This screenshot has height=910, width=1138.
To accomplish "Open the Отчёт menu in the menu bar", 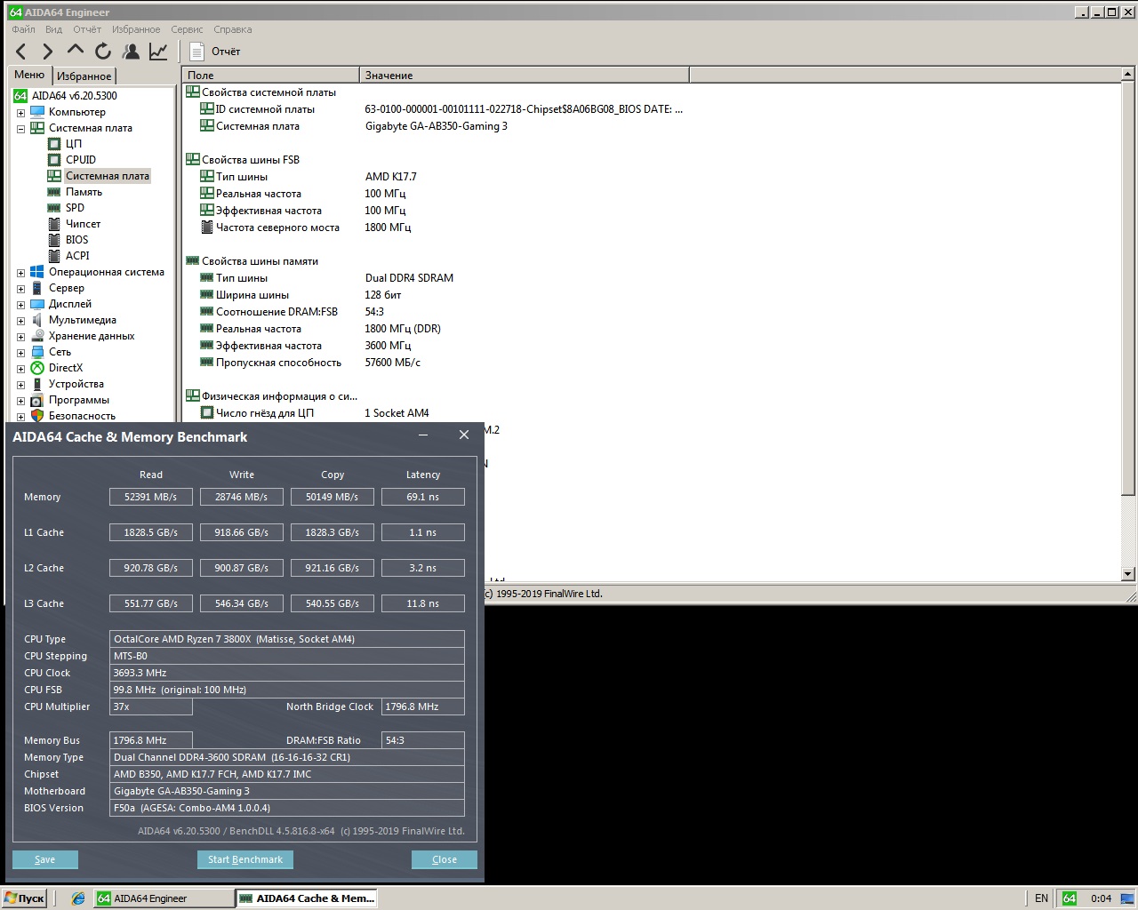I will tap(87, 29).
